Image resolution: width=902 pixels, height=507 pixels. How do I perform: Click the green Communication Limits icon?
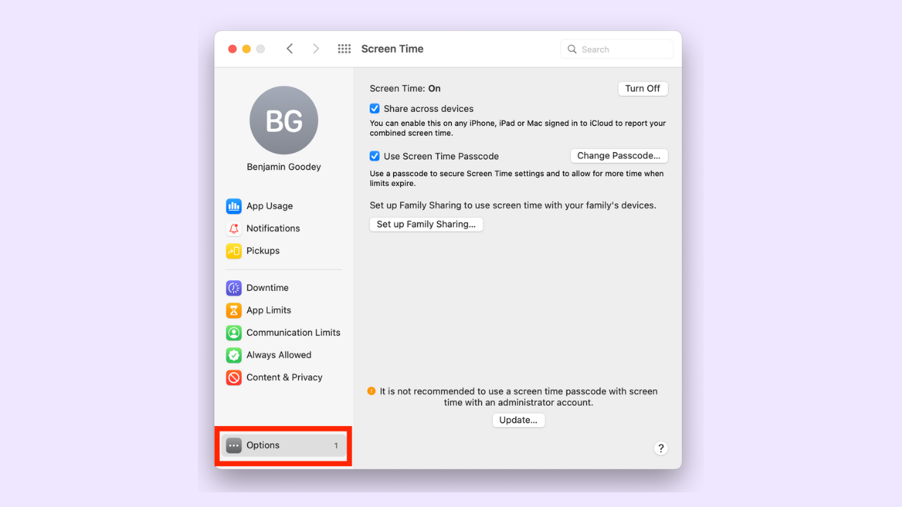point(234,333)
